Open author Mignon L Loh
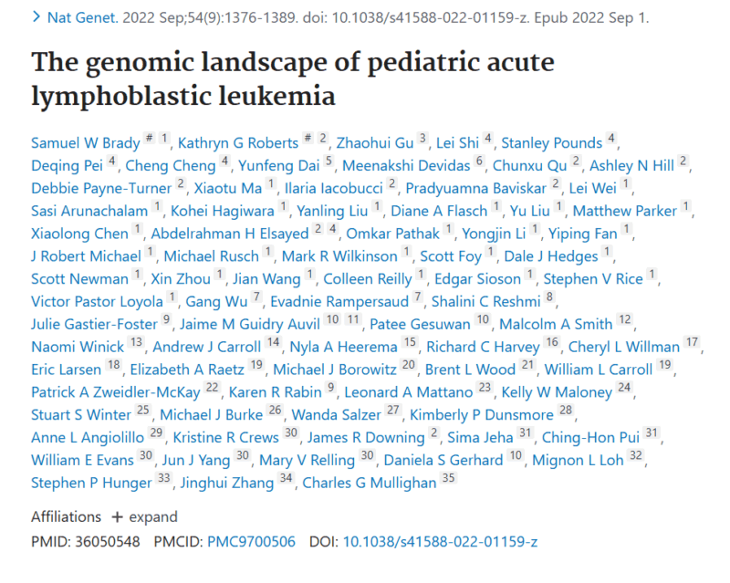Viewport: 730px width, 583px height. click(x=578, y=460)
